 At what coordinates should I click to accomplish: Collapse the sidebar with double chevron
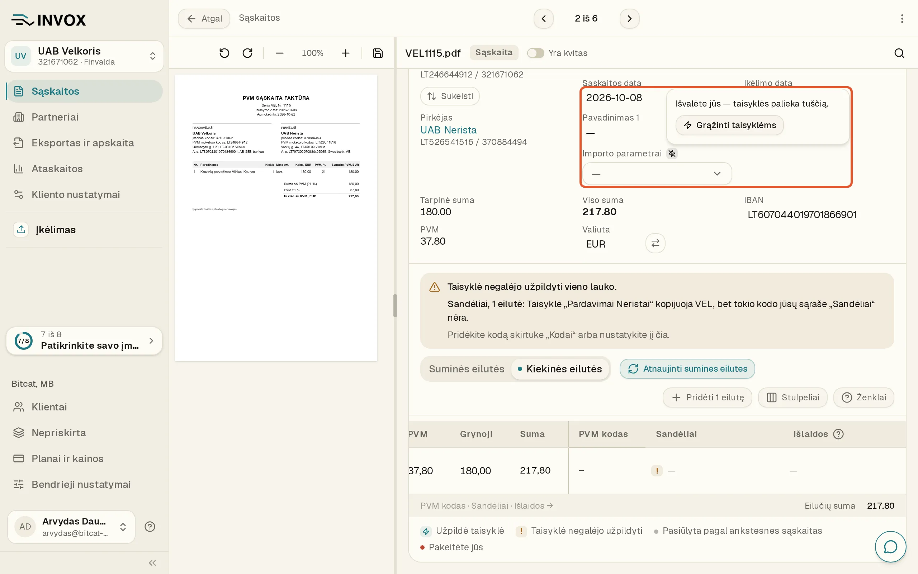[152, 563]
